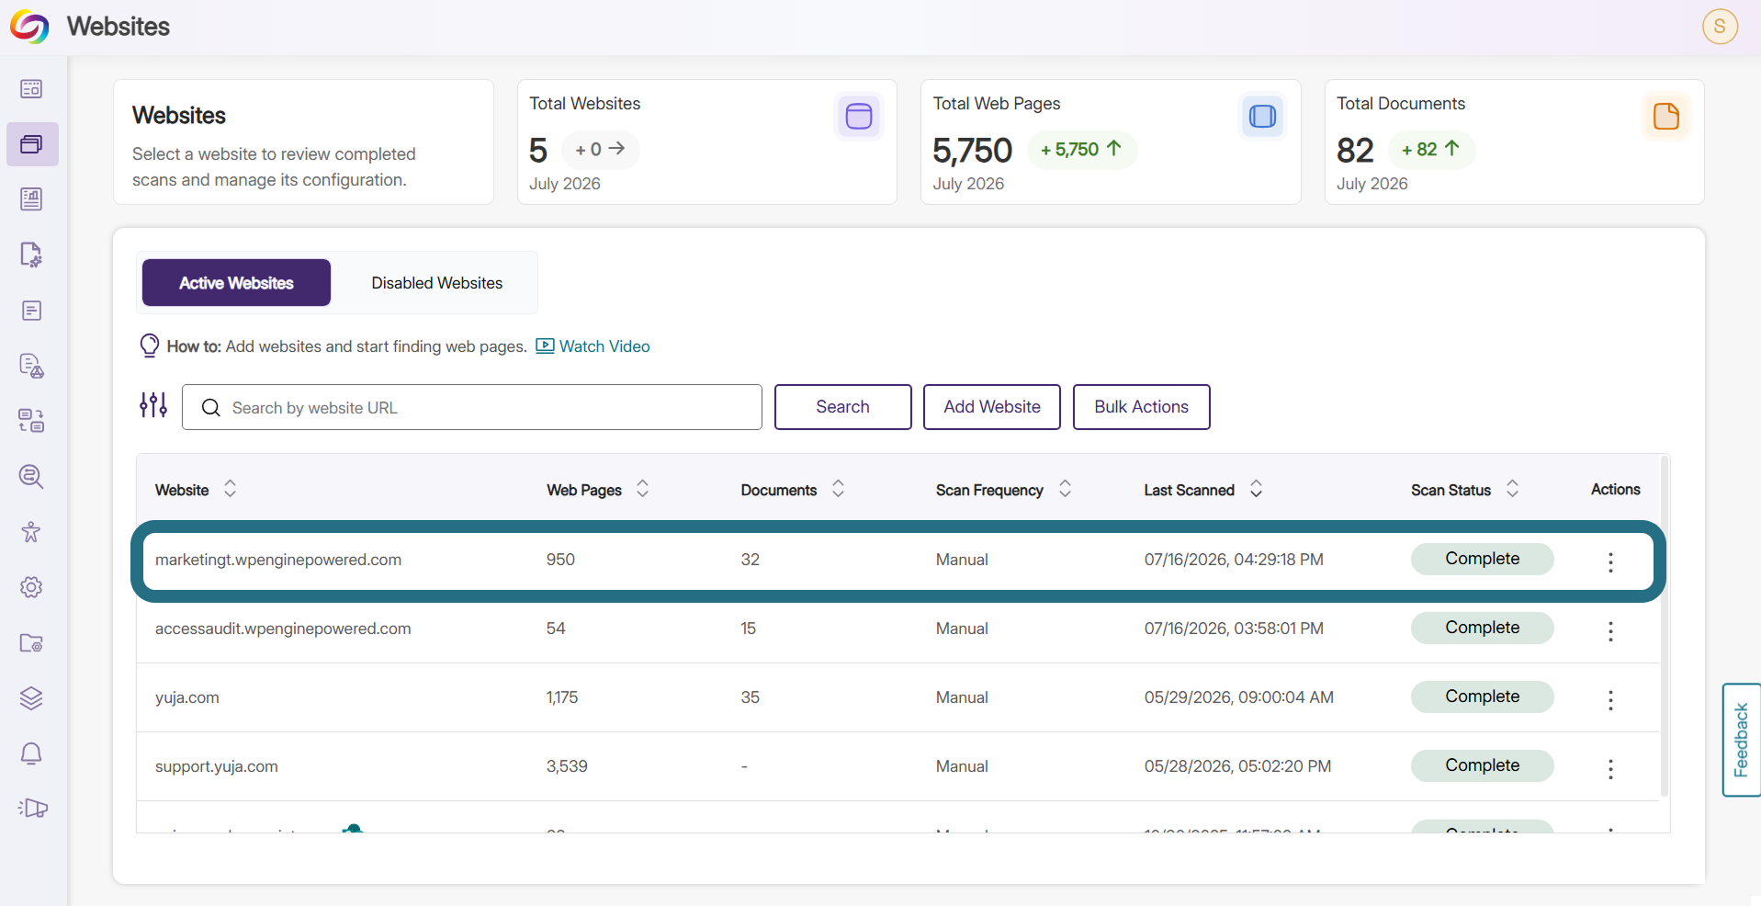Sort table by the Website column
This screenshot has height=906, width=1761.
[x=230, y=489]
